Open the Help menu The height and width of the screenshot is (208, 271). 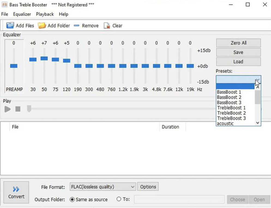pos(64,14)
